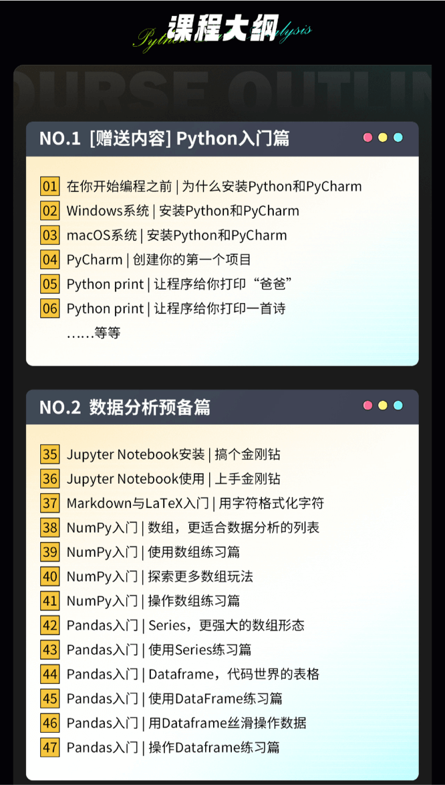The width and height of the screenshot is (445, 785).
Task: Select lesson Jupyter Notebook使用 上手金刚钻
Action: pyautogui.click(x=174, y=479)
